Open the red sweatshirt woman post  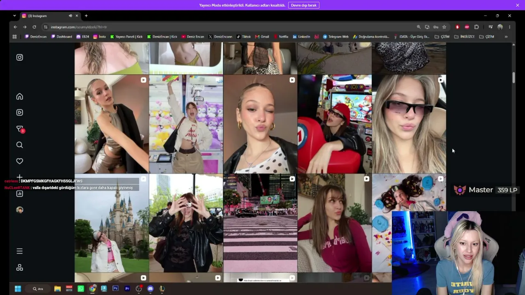point(335,223)
